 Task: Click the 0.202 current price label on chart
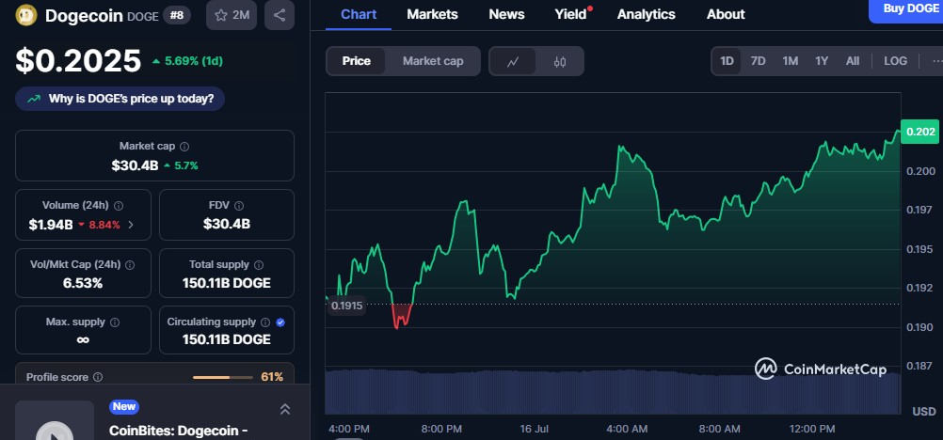point(920,133)
